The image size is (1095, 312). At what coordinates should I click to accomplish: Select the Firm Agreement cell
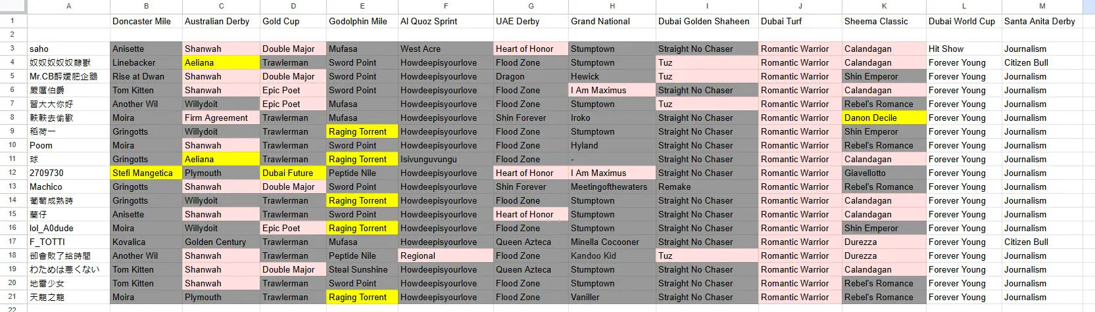(221, 118)
